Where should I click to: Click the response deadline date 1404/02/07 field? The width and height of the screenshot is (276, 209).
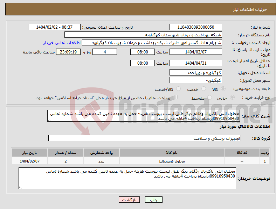click(x=195, y=52)
